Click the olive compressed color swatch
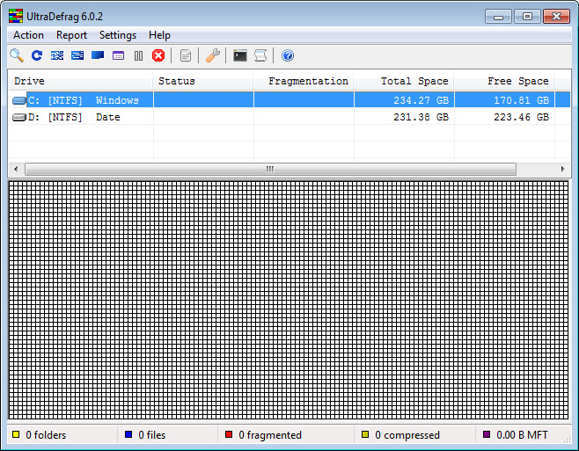 click(x=365, y=434)
